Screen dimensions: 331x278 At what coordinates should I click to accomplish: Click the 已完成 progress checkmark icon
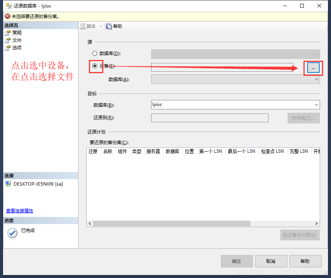click(12, 233)
